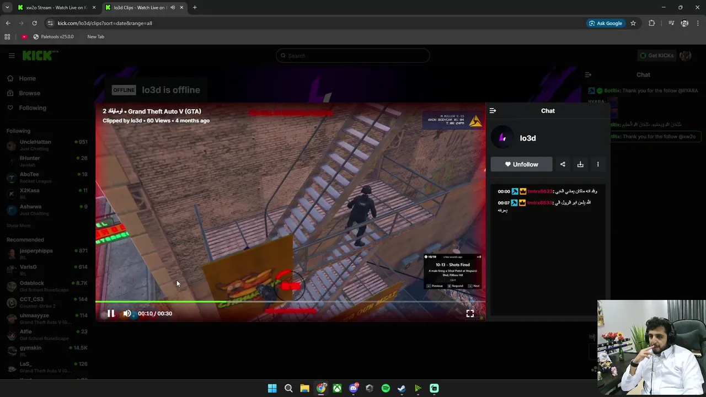The width and height of the screenshot is (706, 397).
Task: Open AboTee's Rocket League stream
Action: [x=47, y=178]
